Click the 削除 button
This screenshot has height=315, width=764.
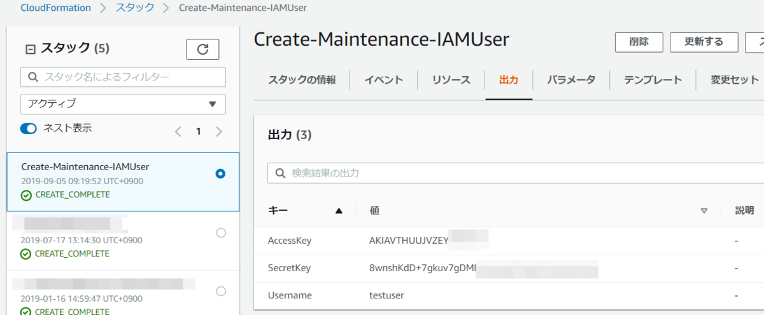[x=639, y=42]
